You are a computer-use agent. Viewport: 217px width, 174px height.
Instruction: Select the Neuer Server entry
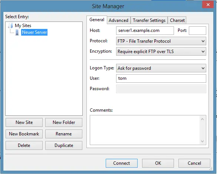[x=34, y=32]
